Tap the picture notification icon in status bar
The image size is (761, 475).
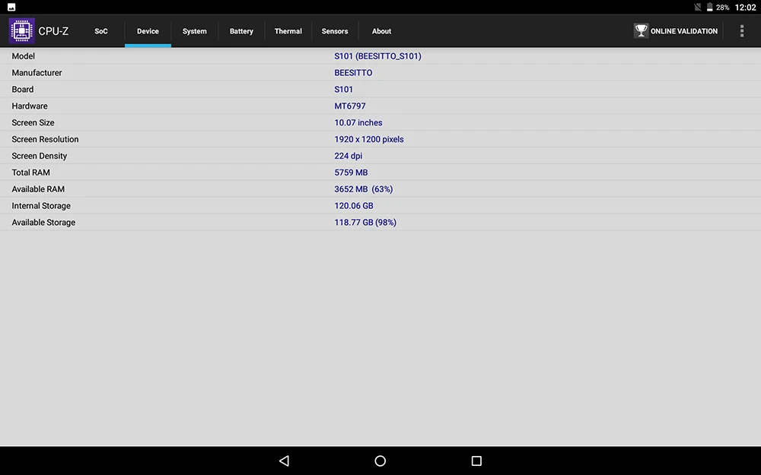[x=11, y=8]
